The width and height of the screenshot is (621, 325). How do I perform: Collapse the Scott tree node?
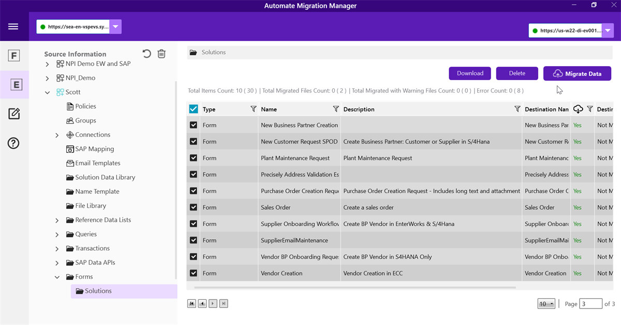(x=47, y=92)
